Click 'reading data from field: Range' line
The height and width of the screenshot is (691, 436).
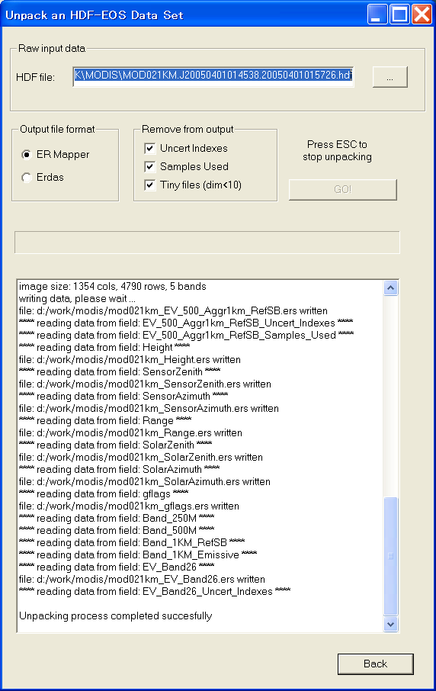pos(105,420)
